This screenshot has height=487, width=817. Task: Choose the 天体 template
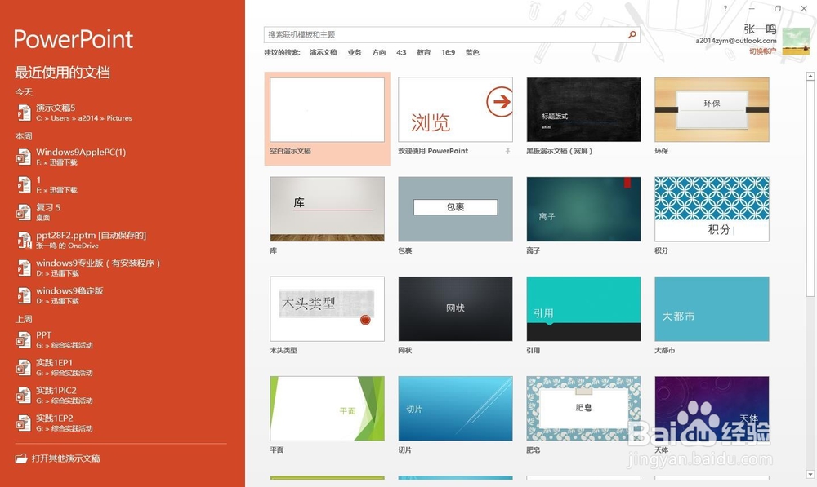click(x=712, y=409)
